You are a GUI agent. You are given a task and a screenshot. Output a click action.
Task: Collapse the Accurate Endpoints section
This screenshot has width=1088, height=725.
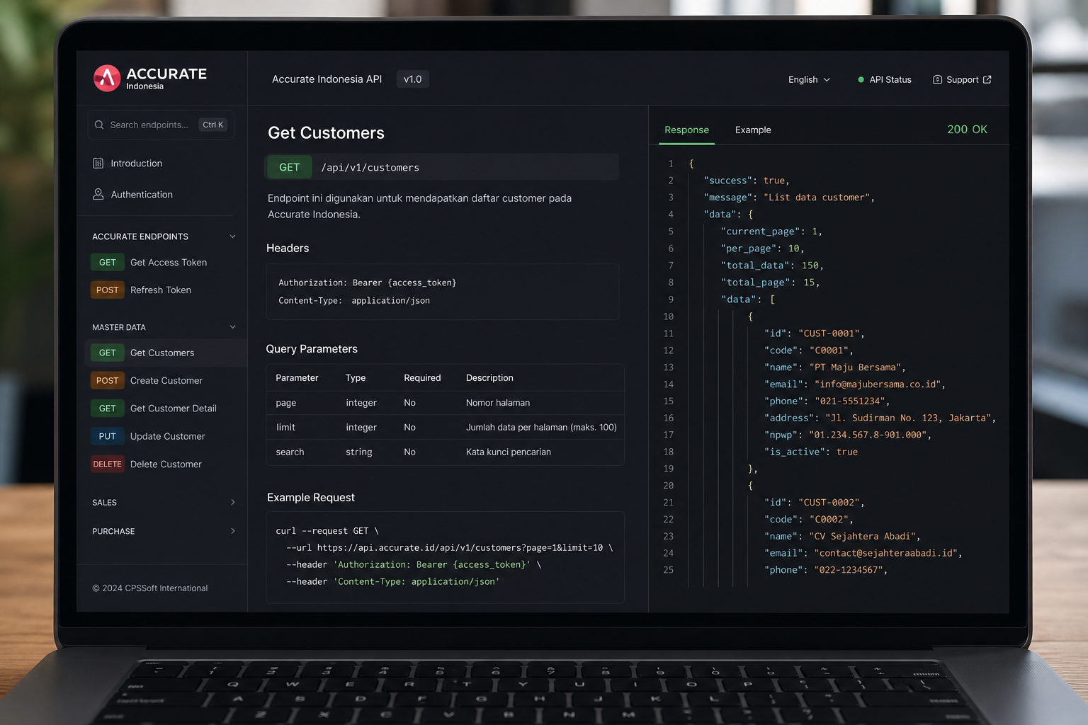coord(232,236)
